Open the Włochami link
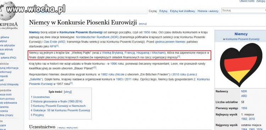Image resolution: width=266 pixels, height=130 pixels. click(x=158, y=53)
